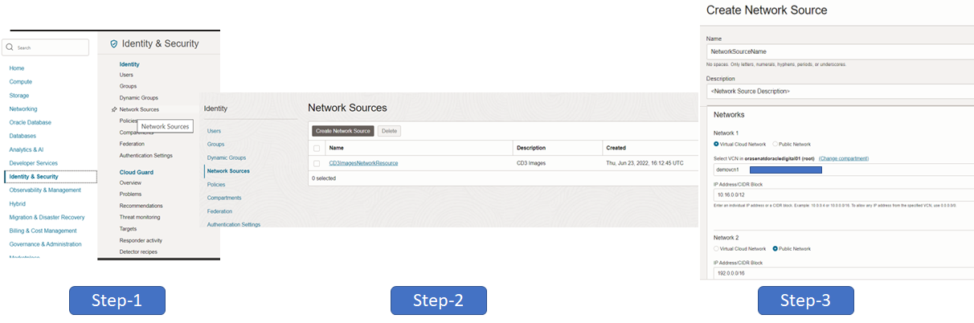
Task: Open Governance & Administration menu item
Action: tap(45, 244)
